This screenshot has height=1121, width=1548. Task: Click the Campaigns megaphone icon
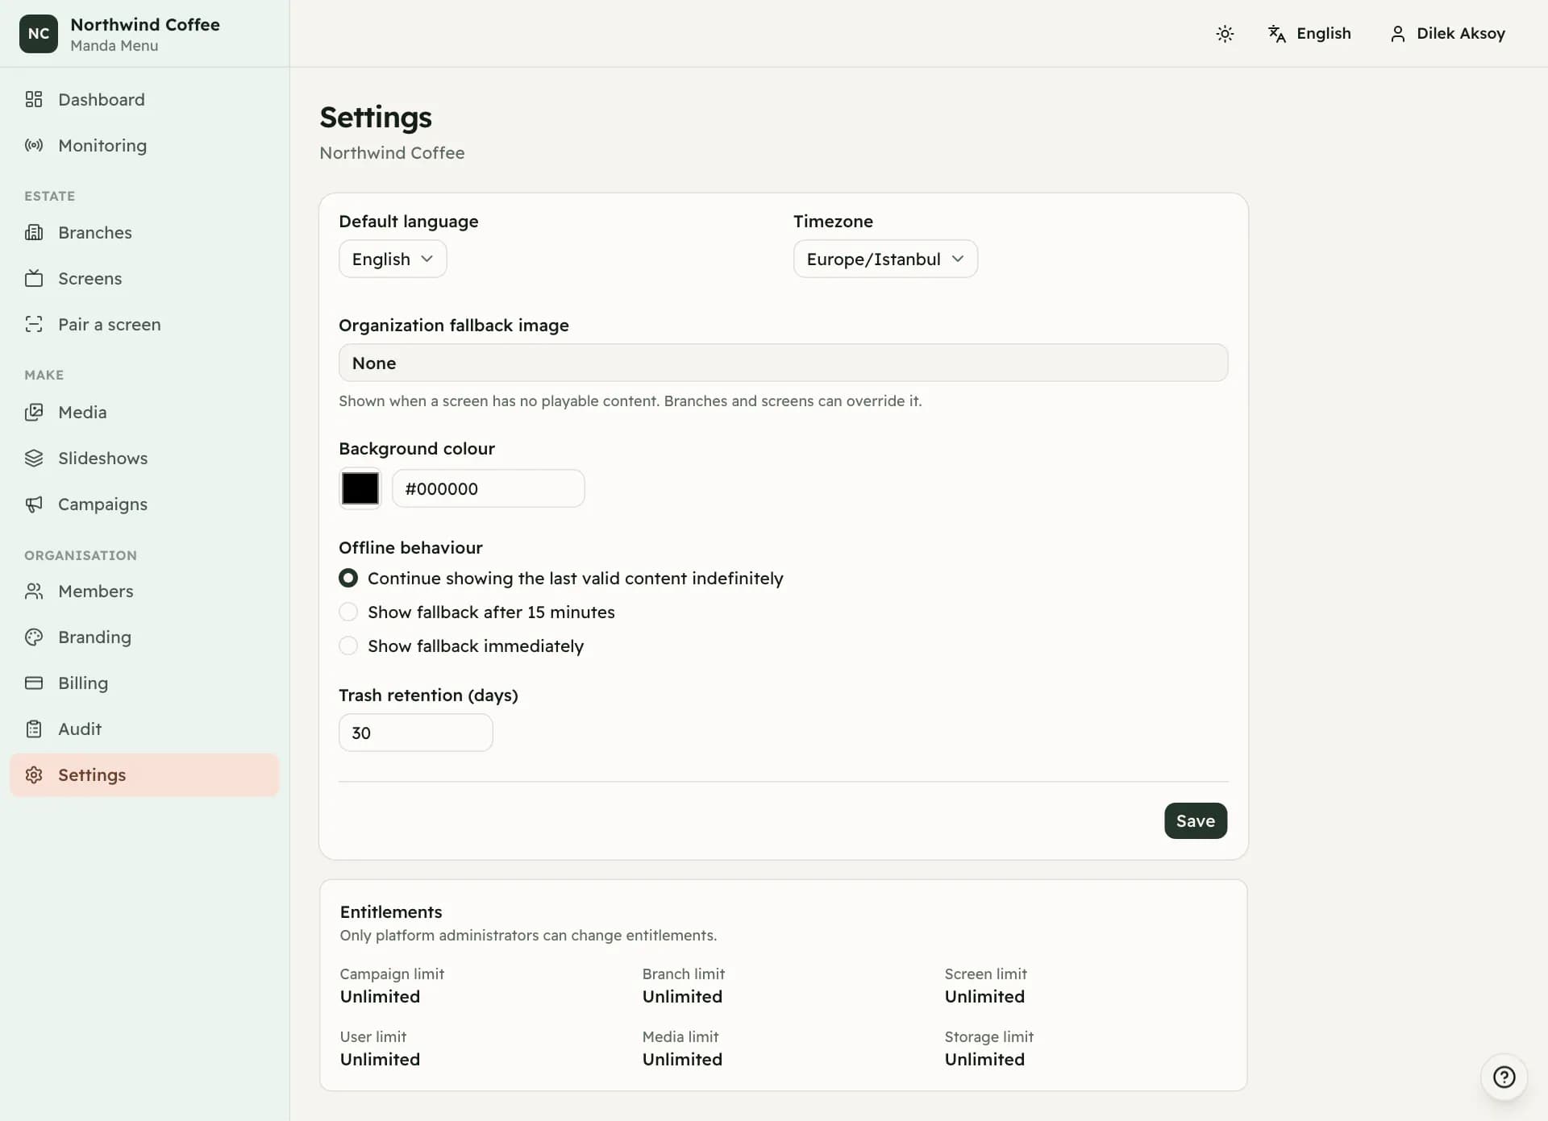click(34, 504)
